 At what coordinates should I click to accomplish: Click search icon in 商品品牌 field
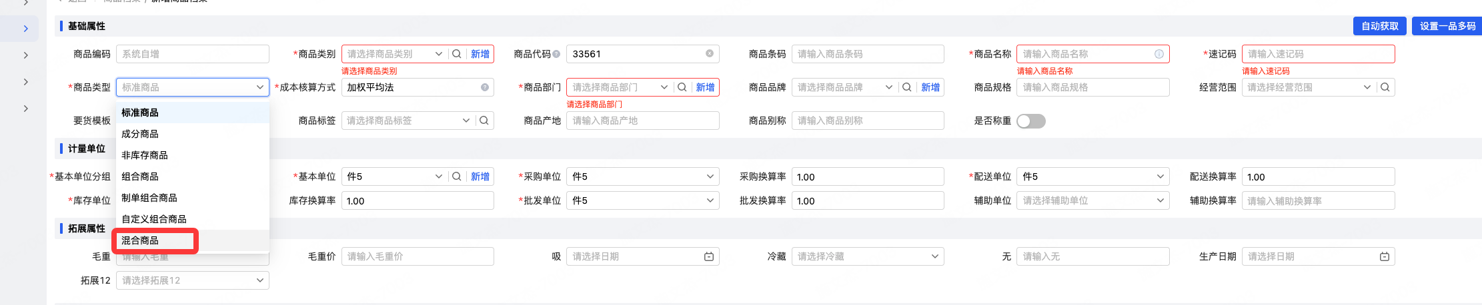pyautogui.click(x=907, y=87)
